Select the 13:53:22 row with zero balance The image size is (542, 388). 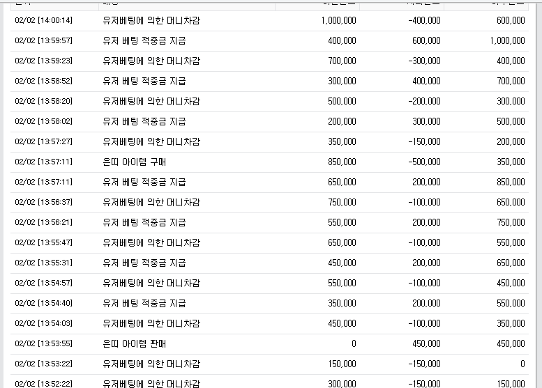click(269, 364)
